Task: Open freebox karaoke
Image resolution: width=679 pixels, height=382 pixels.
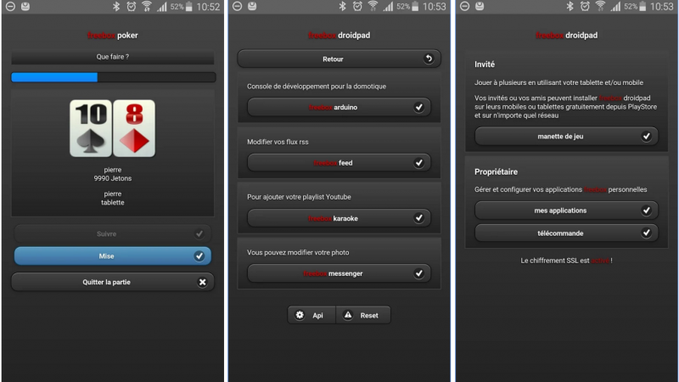Action: (339, 218)
